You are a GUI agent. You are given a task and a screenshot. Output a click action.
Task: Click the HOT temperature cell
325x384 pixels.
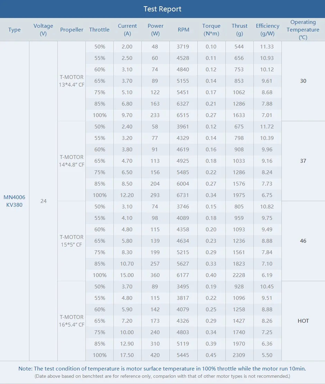coord(303,321)
